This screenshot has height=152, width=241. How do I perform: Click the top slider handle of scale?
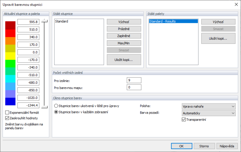coord(44,21)
